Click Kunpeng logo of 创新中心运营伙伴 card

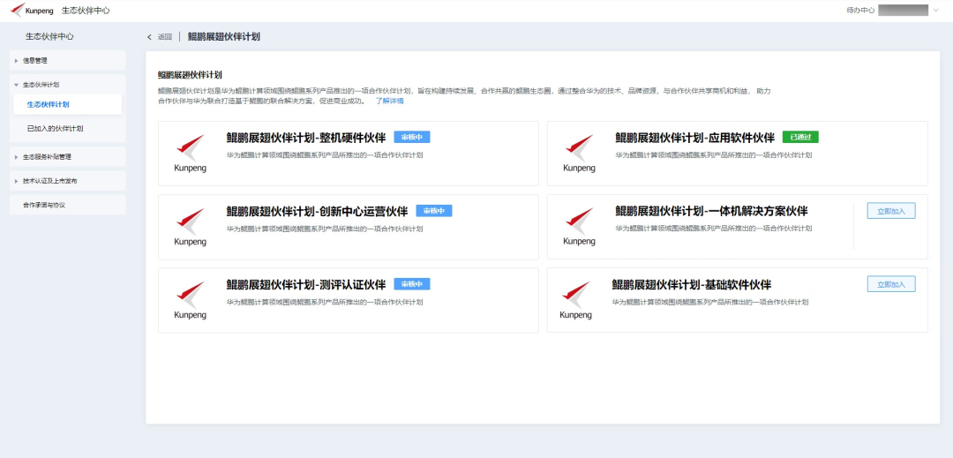click(191, 227)
